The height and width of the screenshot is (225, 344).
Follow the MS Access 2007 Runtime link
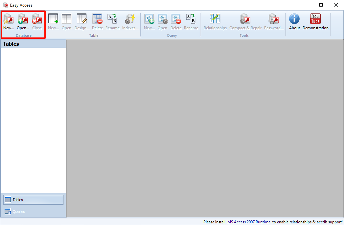click(249, 222)
